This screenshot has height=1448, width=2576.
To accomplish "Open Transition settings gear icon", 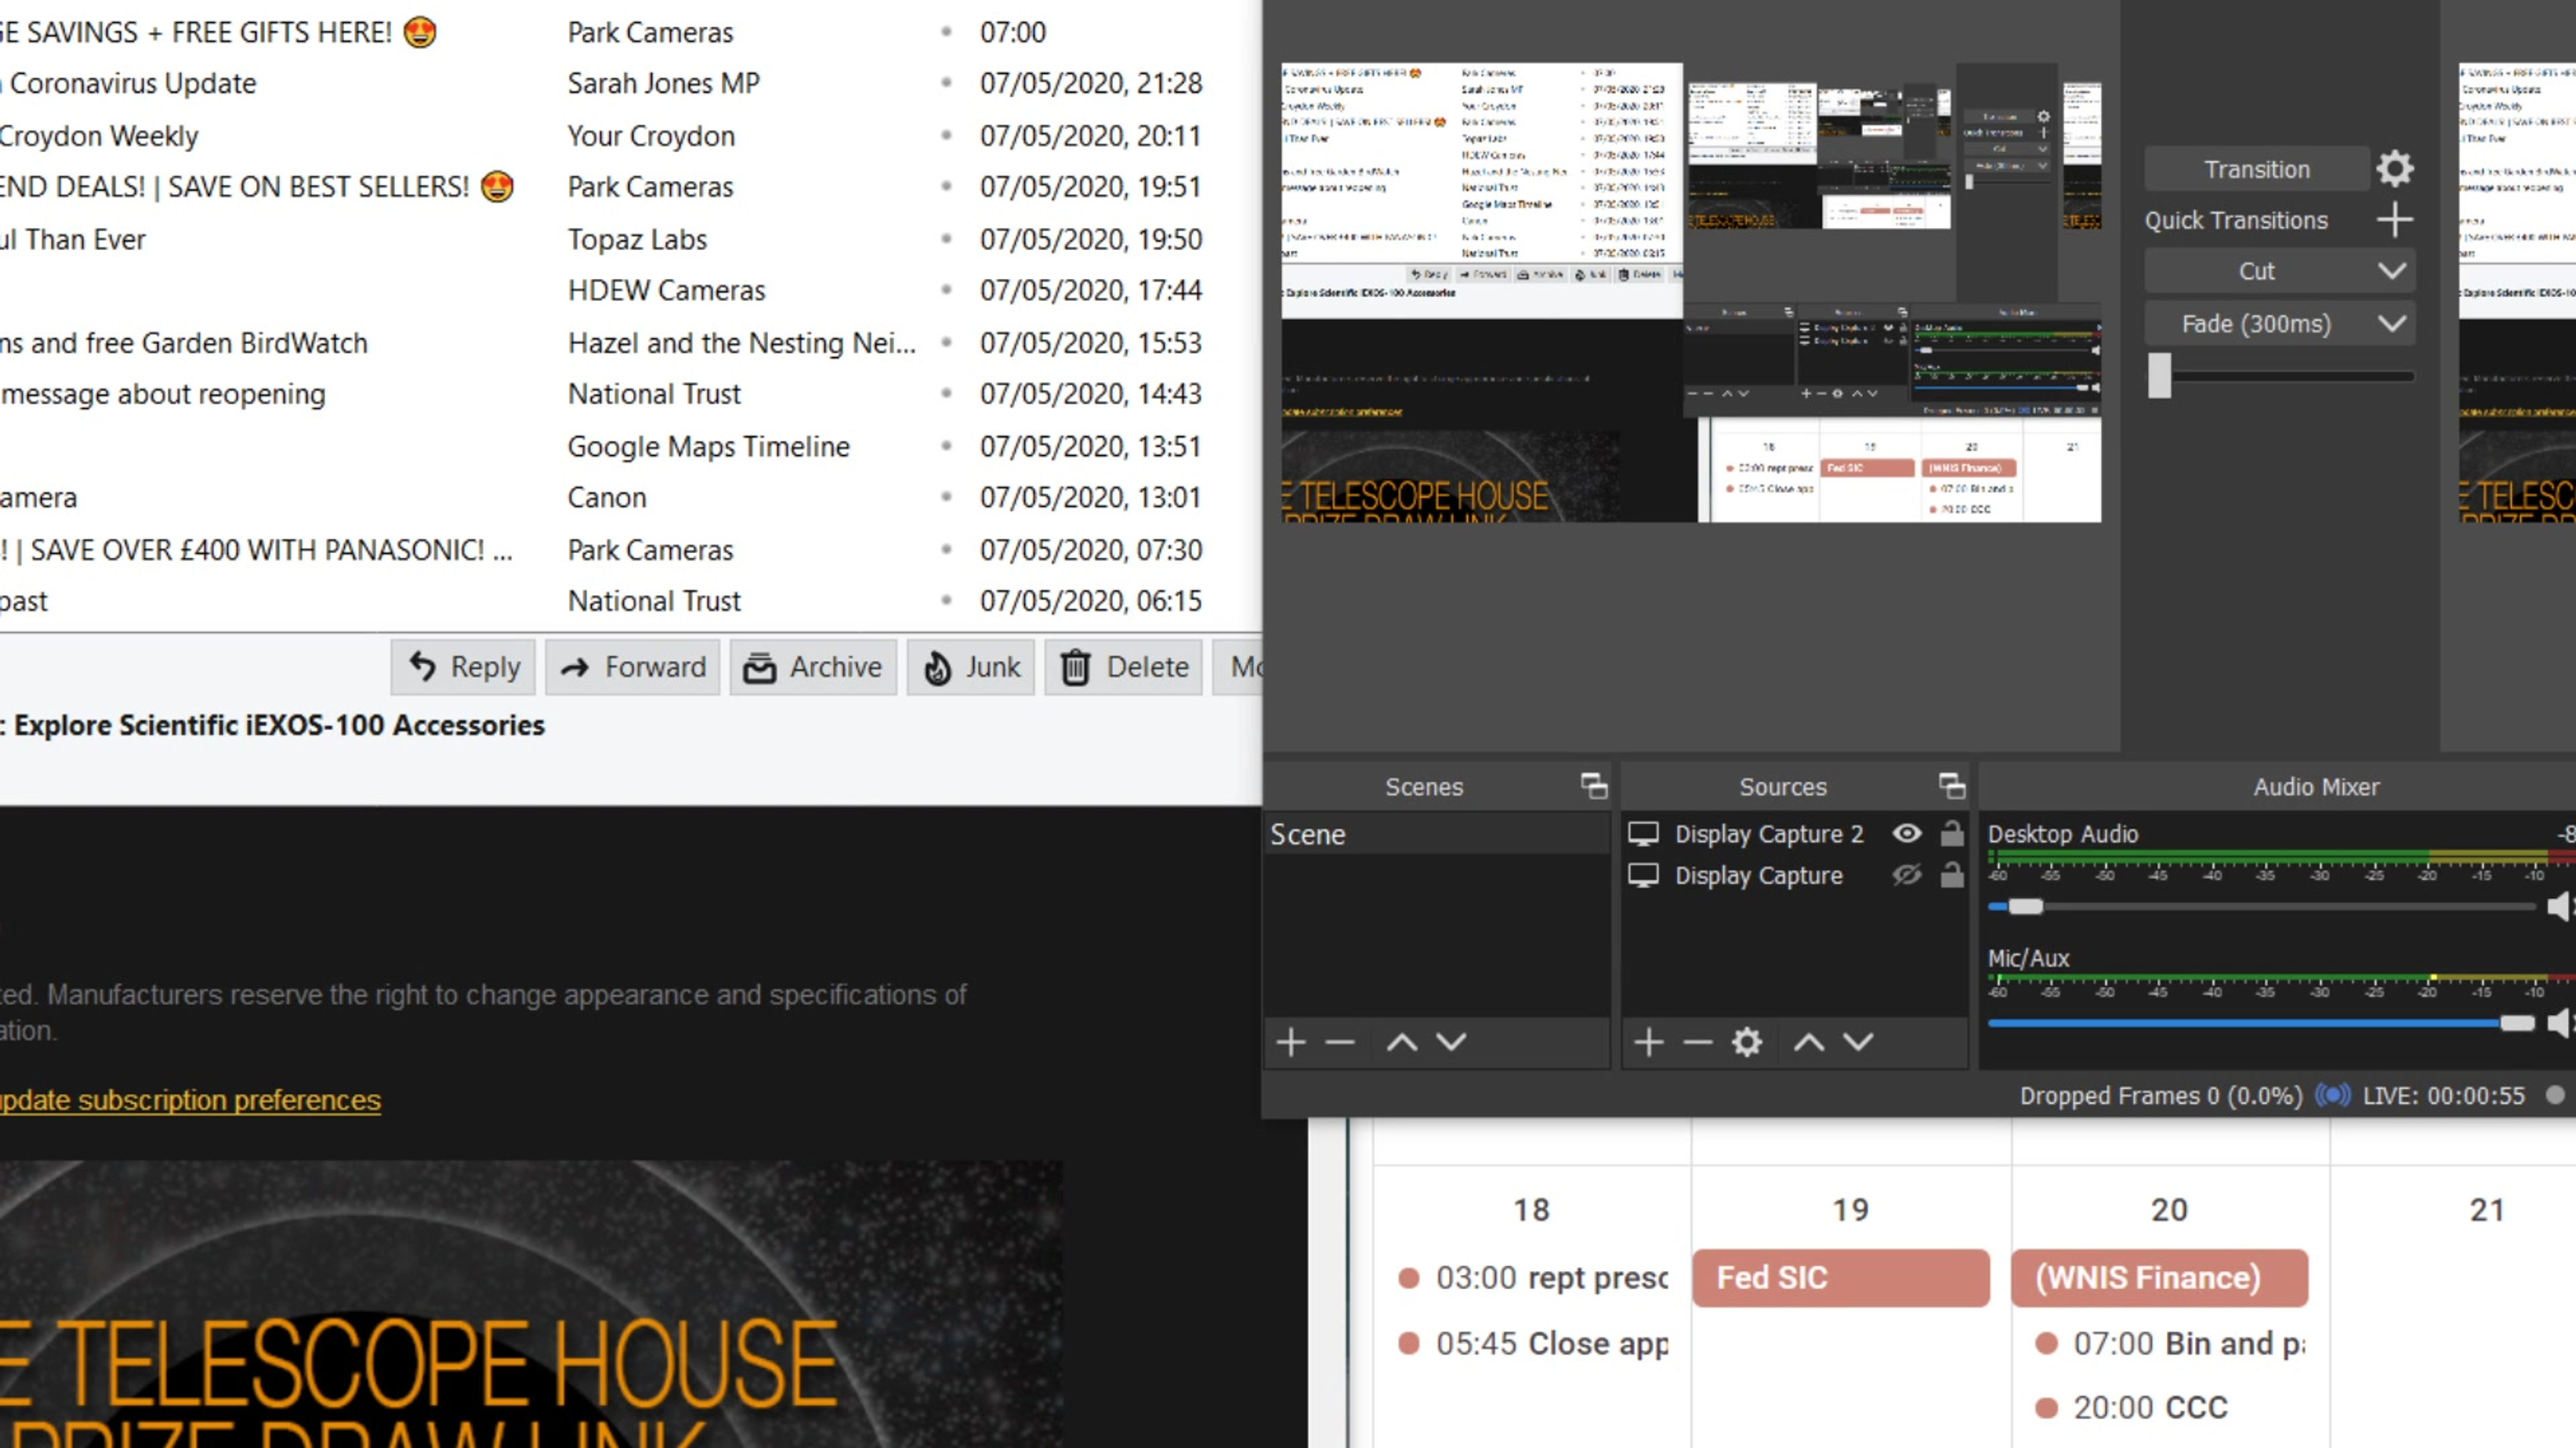I will coord(2395,169).
